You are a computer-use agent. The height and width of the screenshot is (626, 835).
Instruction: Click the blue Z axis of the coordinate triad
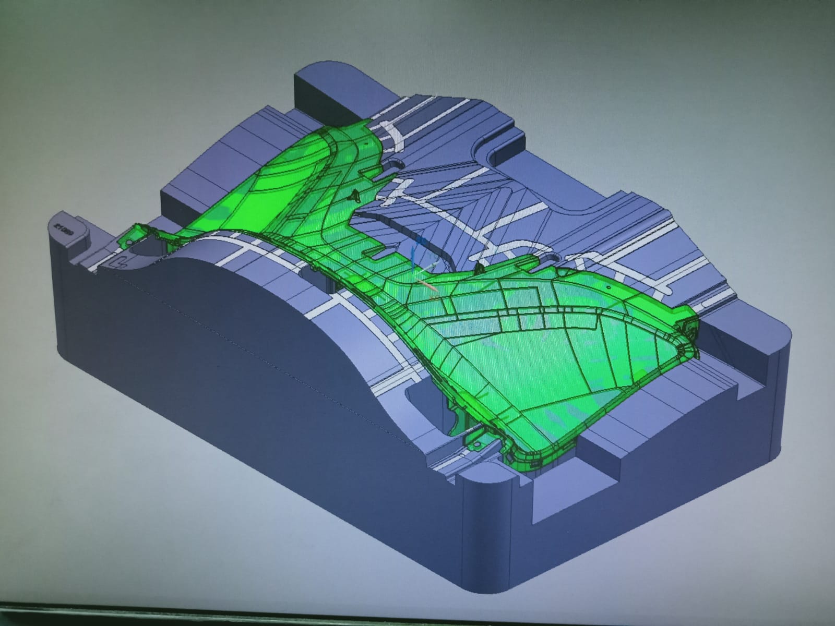tap(414, 257)
